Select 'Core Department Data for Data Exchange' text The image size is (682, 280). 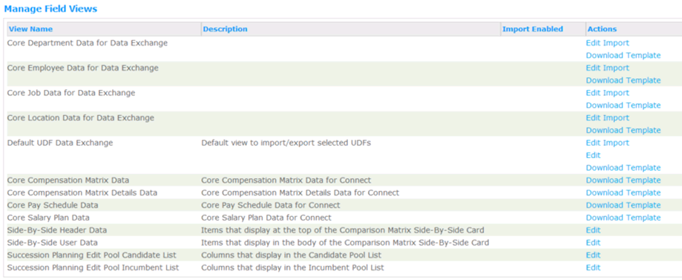[x=88, y=43]
